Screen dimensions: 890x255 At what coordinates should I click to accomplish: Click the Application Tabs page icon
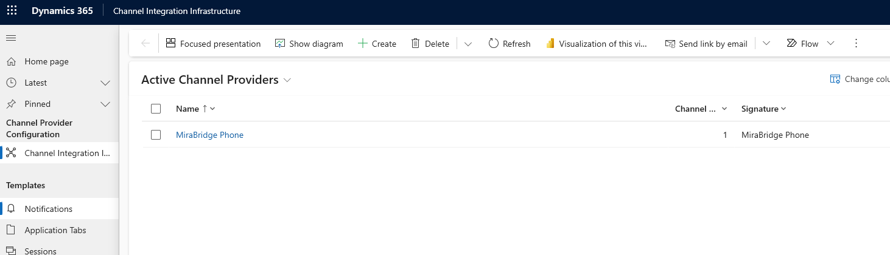(x=10, y=230)
